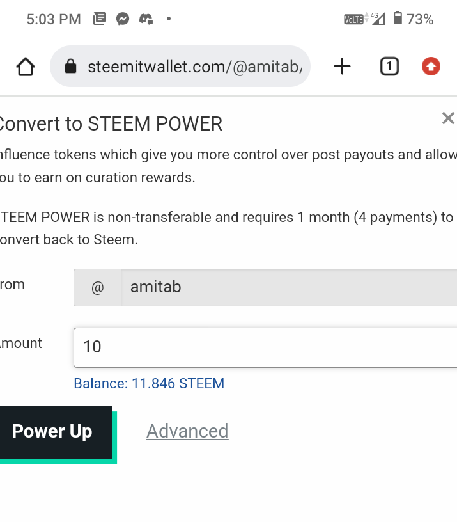This screenshot has width=457, height=522.
Task: Tap the 4G signal strength icon
Action: (377, 19)
